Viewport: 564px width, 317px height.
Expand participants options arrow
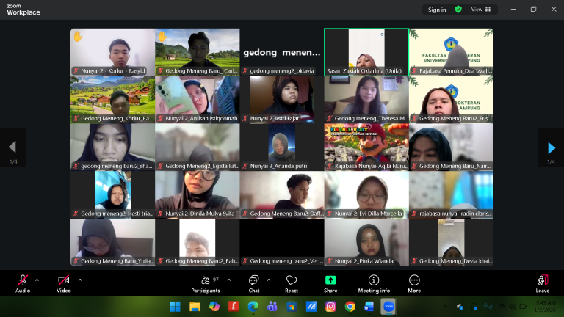(229, 280)
